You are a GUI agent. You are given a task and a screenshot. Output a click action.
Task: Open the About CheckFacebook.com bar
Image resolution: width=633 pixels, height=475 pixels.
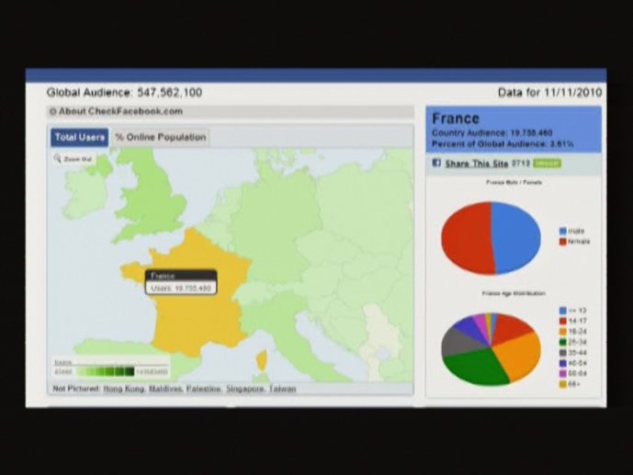(231, 111)
